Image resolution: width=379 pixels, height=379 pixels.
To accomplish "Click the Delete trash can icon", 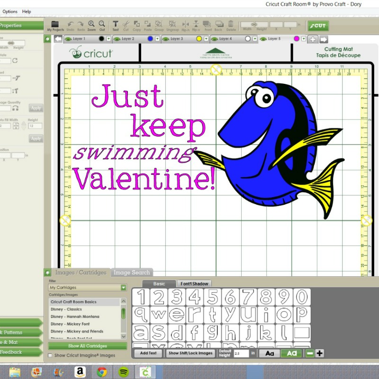I will coord(231,26).
